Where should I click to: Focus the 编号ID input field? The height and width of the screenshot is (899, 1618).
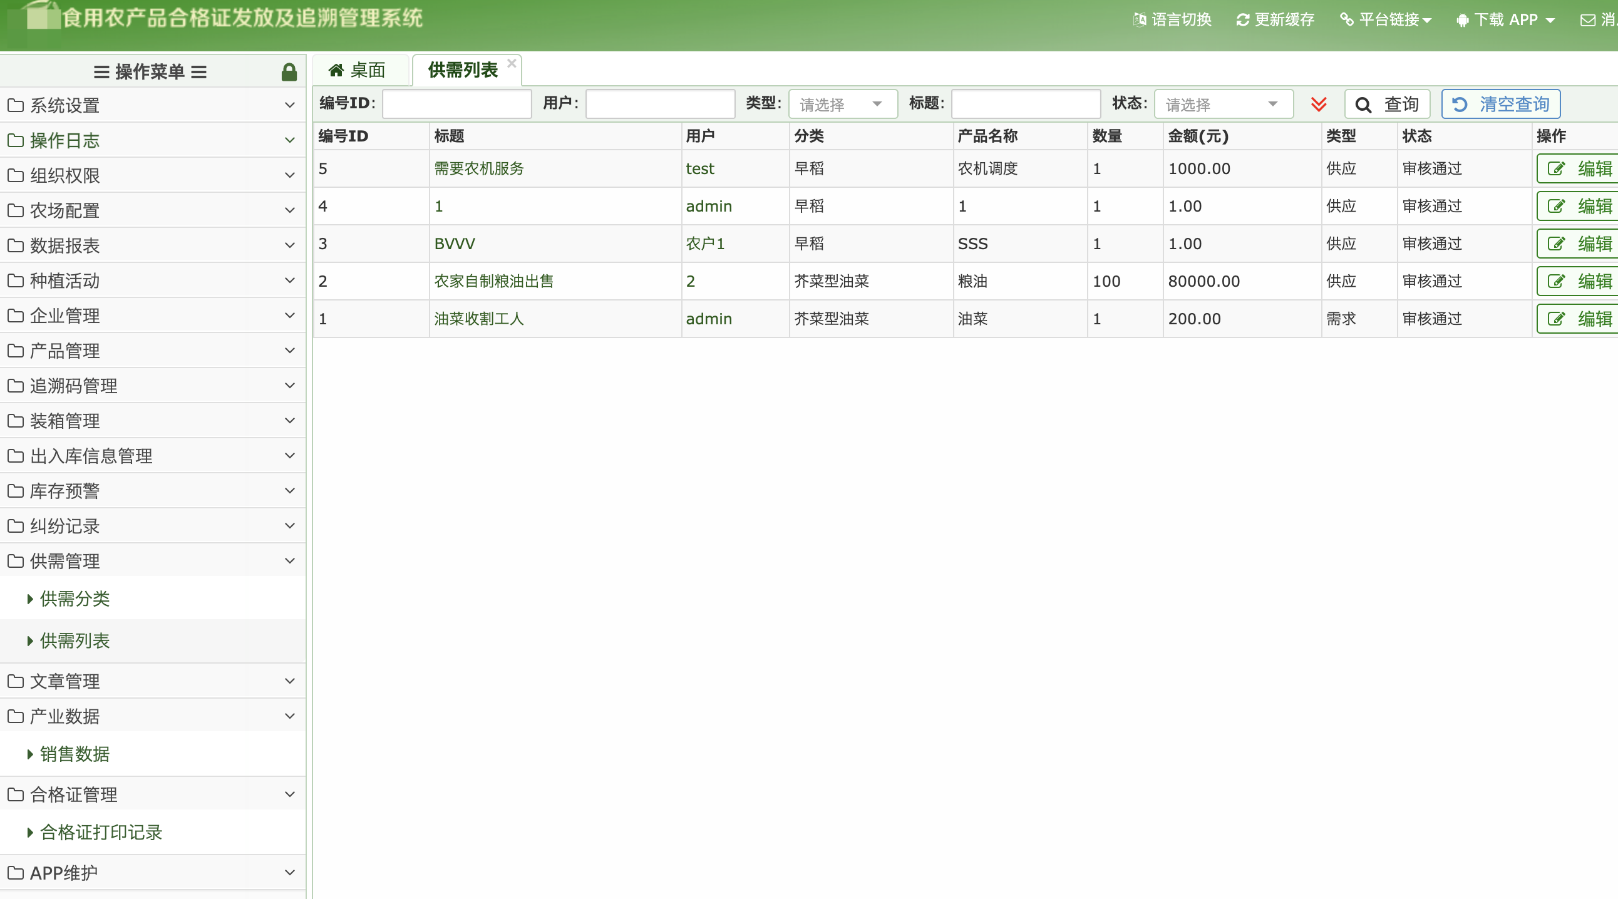point(456,104)
